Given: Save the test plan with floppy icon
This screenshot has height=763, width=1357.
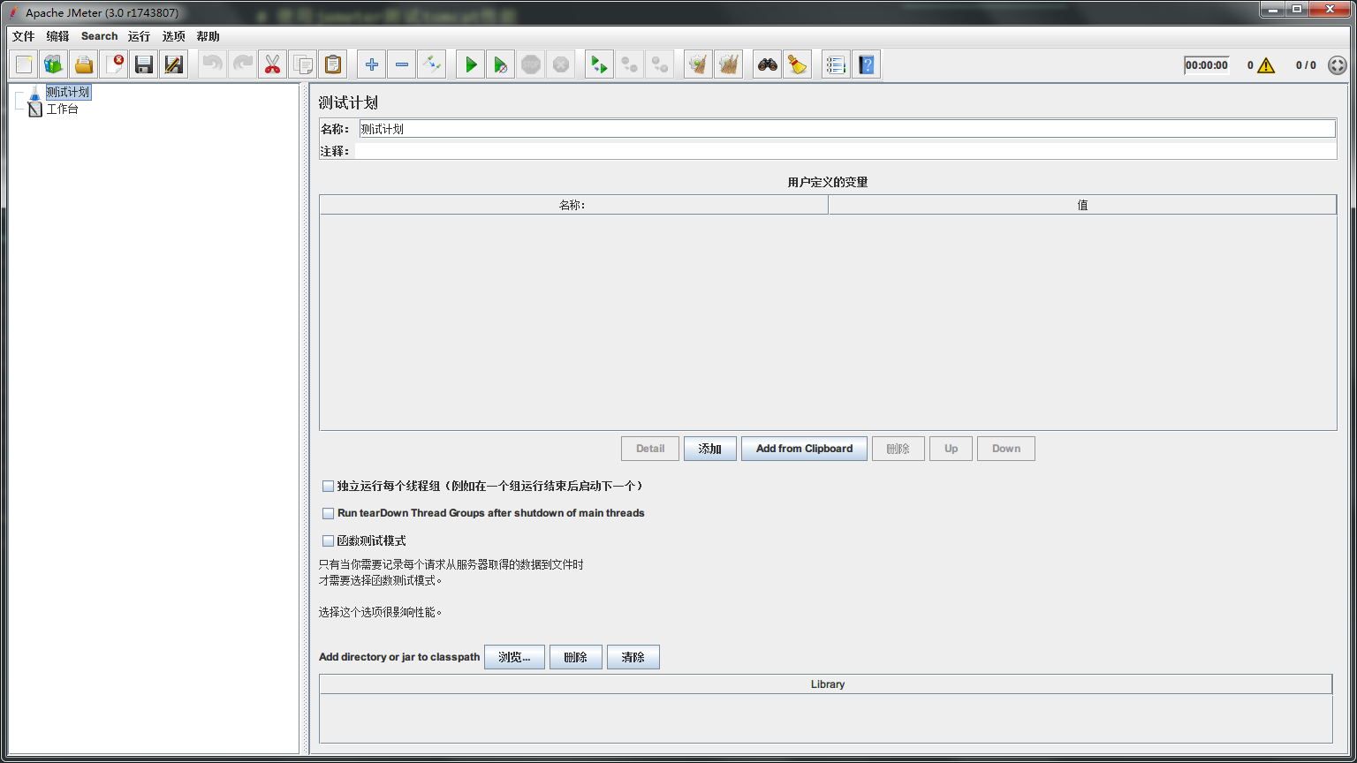Looking at the screenshot, I should point(144,64).
